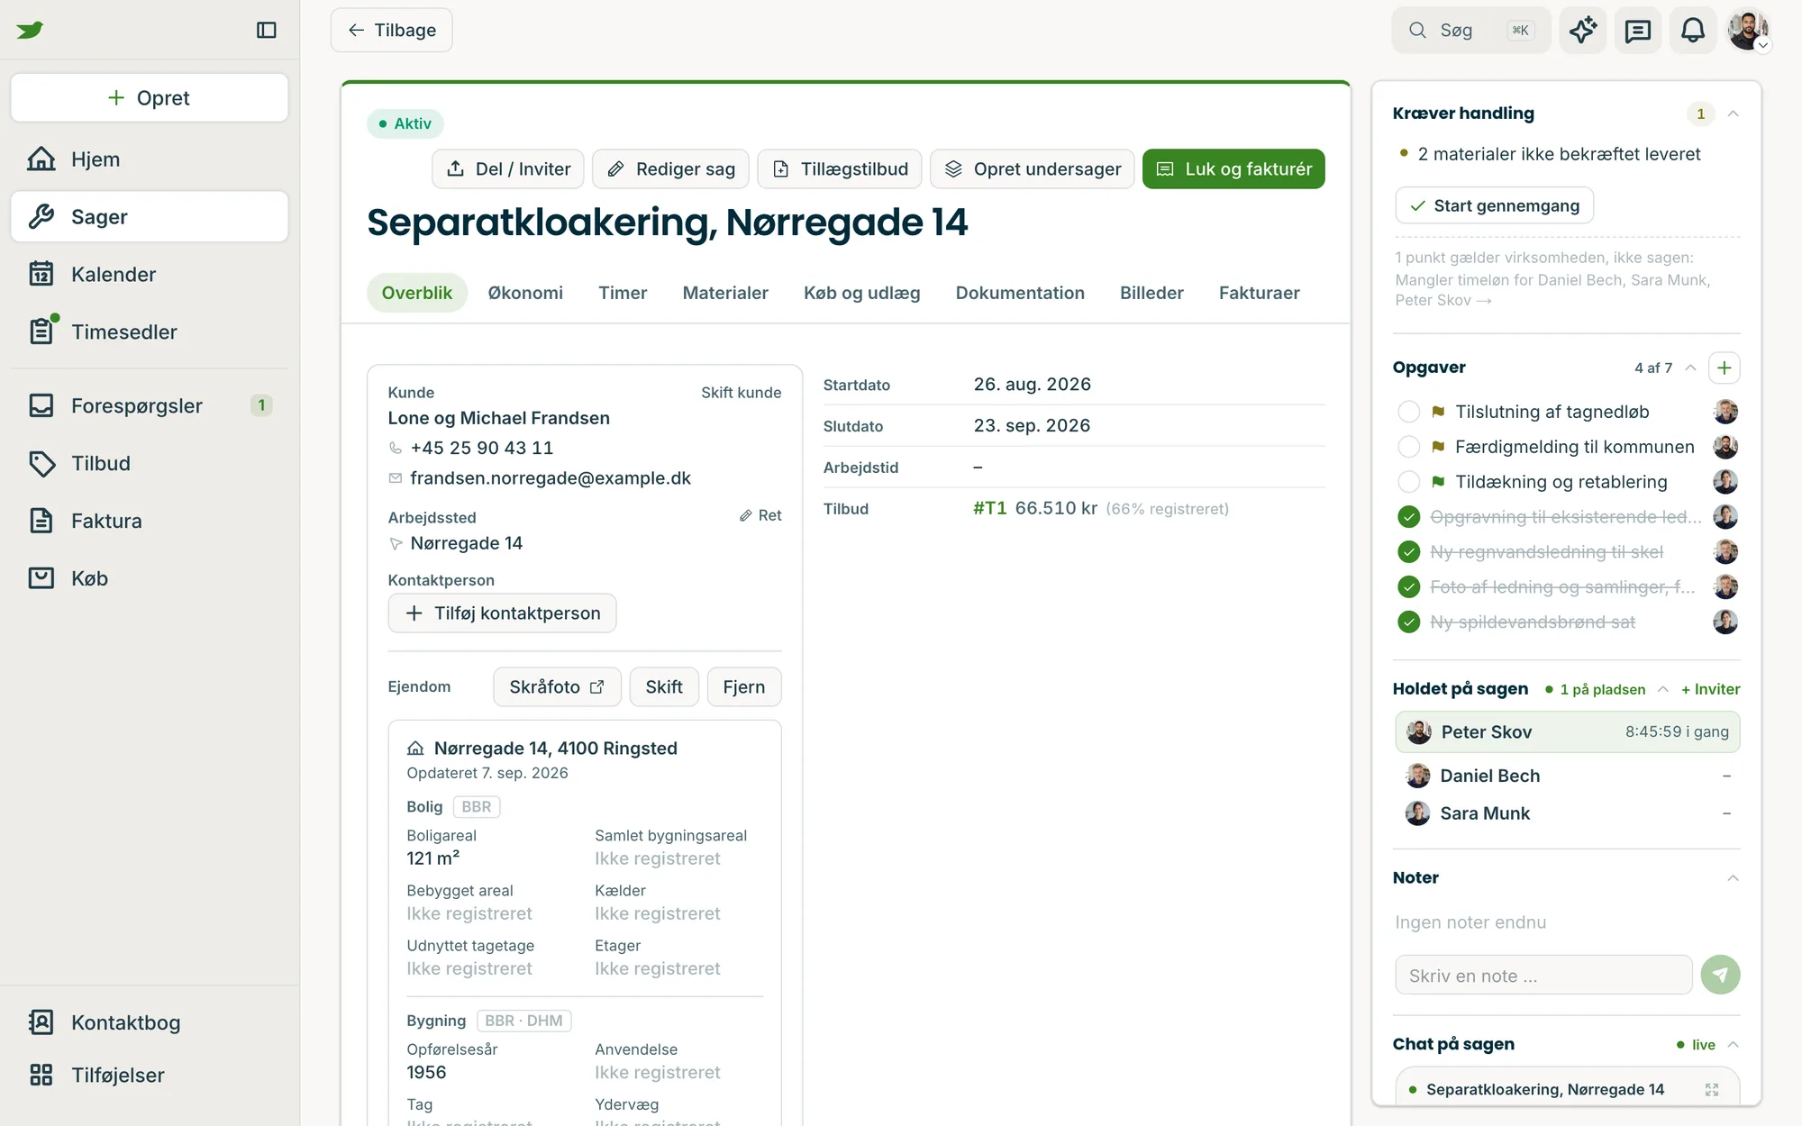Viewport: 1802px width, 1126px height.
Task: Switch to the Materialer tab
Action: coord(725,293)
